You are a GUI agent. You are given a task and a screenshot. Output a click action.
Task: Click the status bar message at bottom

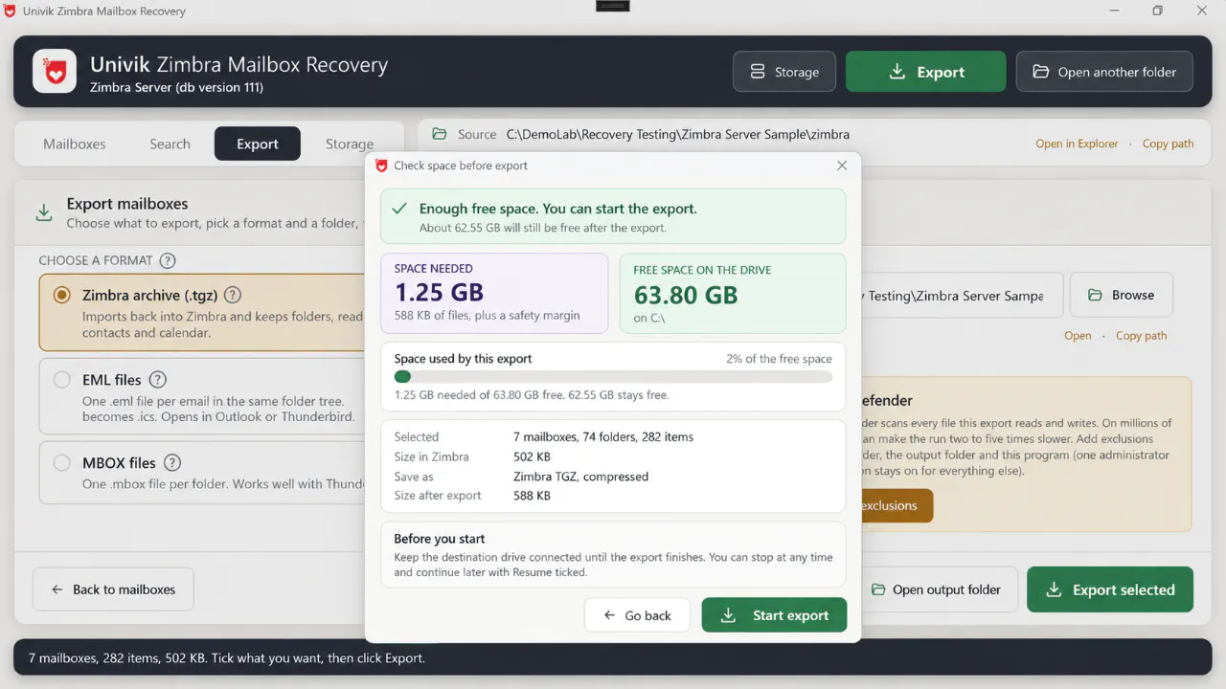[x=226, y=658]
